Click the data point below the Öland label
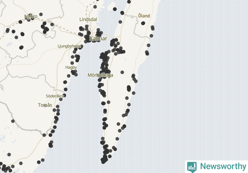Viewport: 248px width, 173px height. click(143, 23)
